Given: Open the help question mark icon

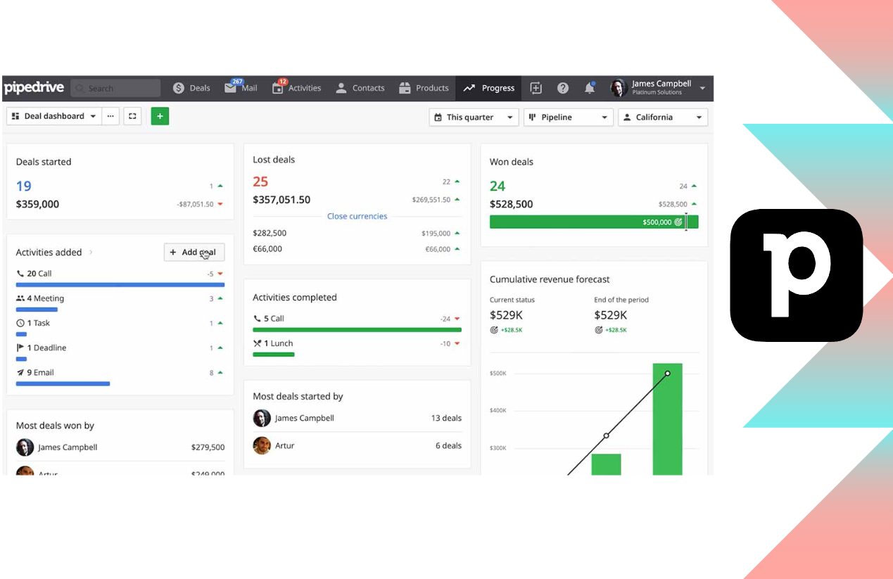Looking at the screenshot, I should (x=563, y=88).
